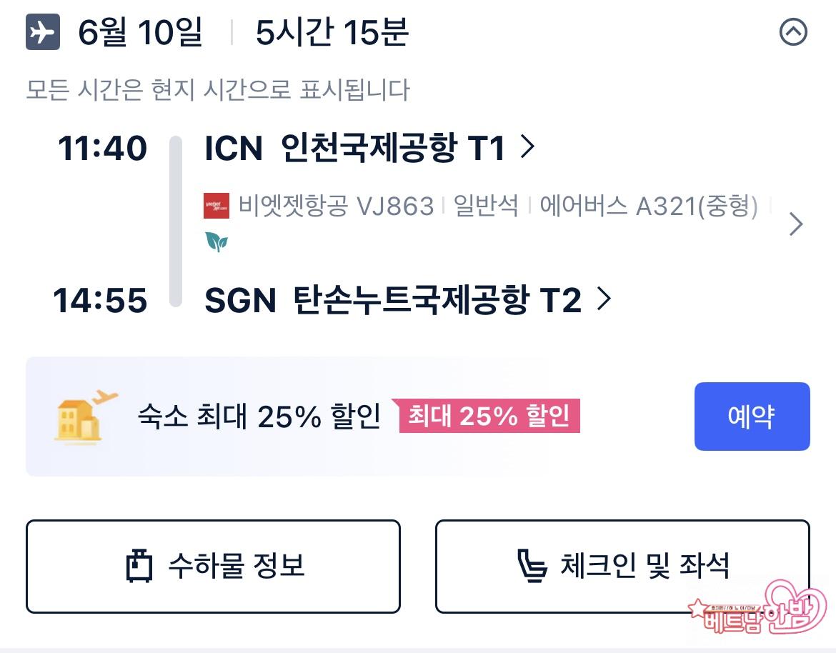
Task: Click the VietJet airline logo
Action: pyautogui.click(x=217, y=206)
